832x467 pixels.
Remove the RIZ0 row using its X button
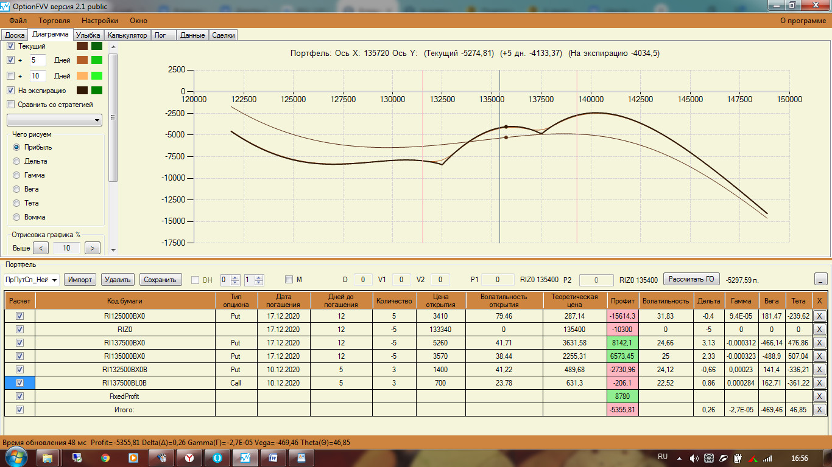pyautogui.click(x=819, y=330)
